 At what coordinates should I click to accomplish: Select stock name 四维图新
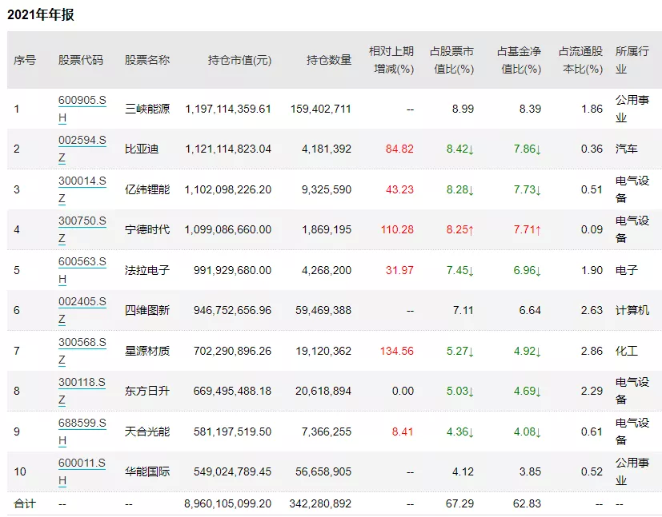pyautogui.click(x=147, y=310)
